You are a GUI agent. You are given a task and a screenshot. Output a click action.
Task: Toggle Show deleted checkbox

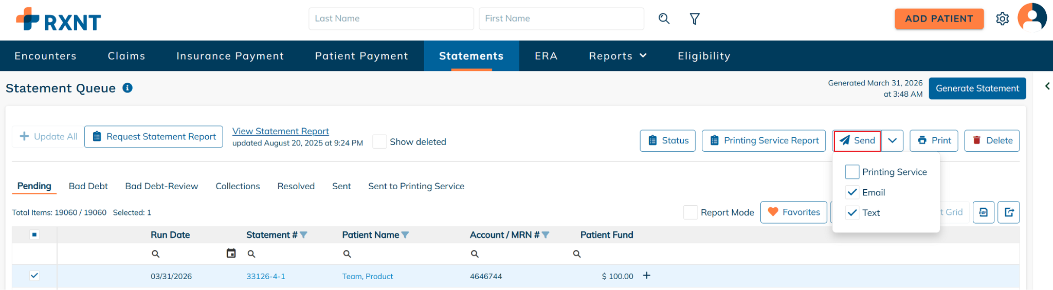click(x=379, y=142)
